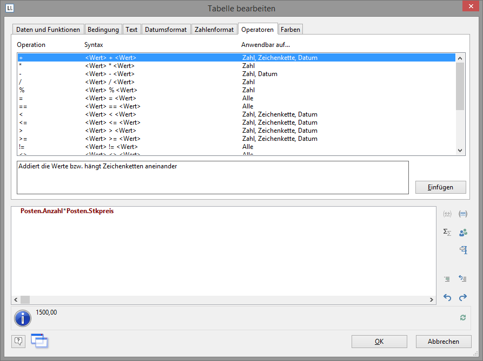Click the text cursor format icon
The width and height of the screenshot is (483, 361).
[x=463, y=250]
